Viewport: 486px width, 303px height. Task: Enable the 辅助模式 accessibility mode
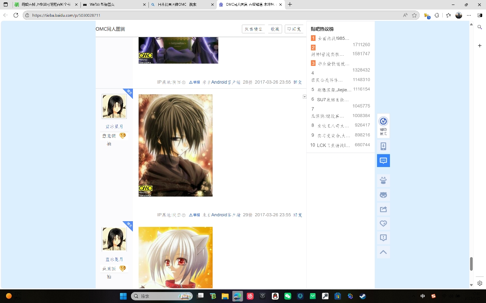383,125
